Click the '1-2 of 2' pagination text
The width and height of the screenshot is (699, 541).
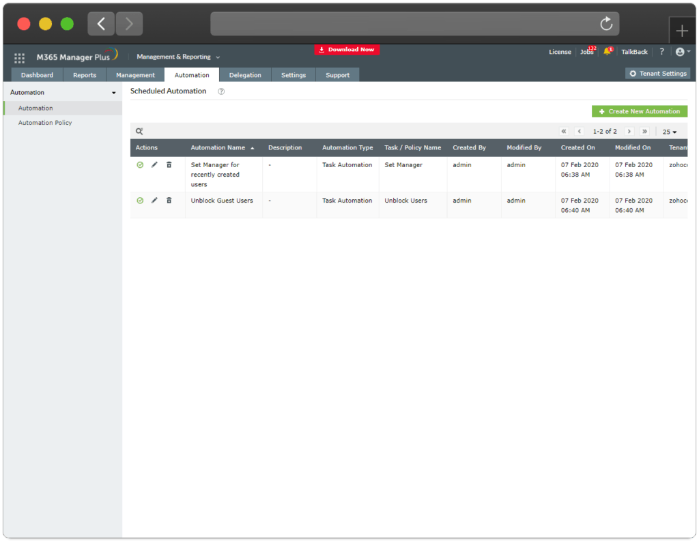(x=605, y=132)
